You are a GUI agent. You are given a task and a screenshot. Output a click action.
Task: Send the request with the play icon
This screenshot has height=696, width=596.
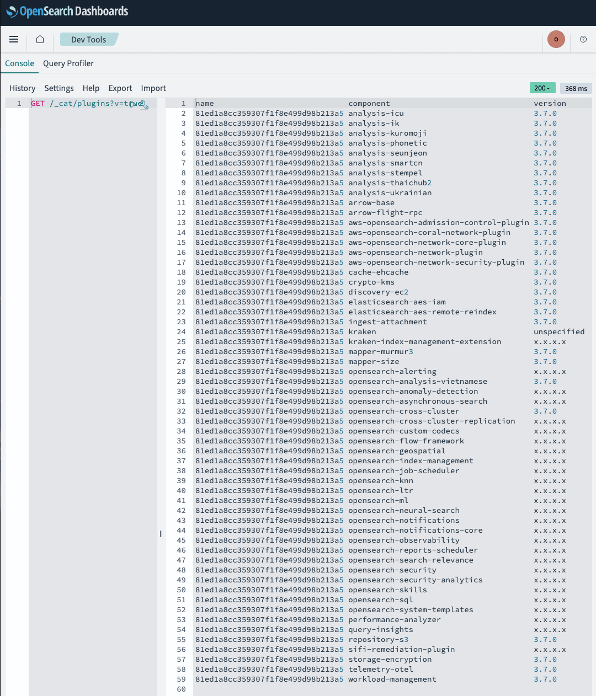click(133, 104)
